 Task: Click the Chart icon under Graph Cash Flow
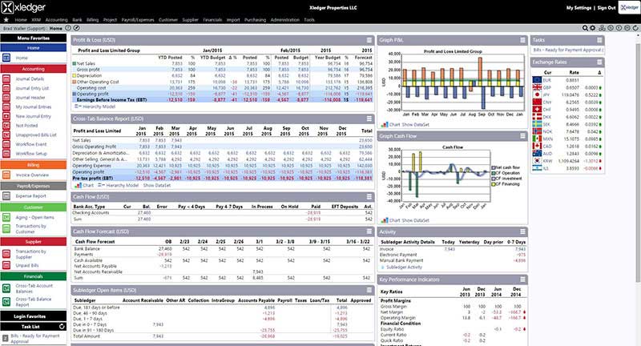(x=385, y=220)
